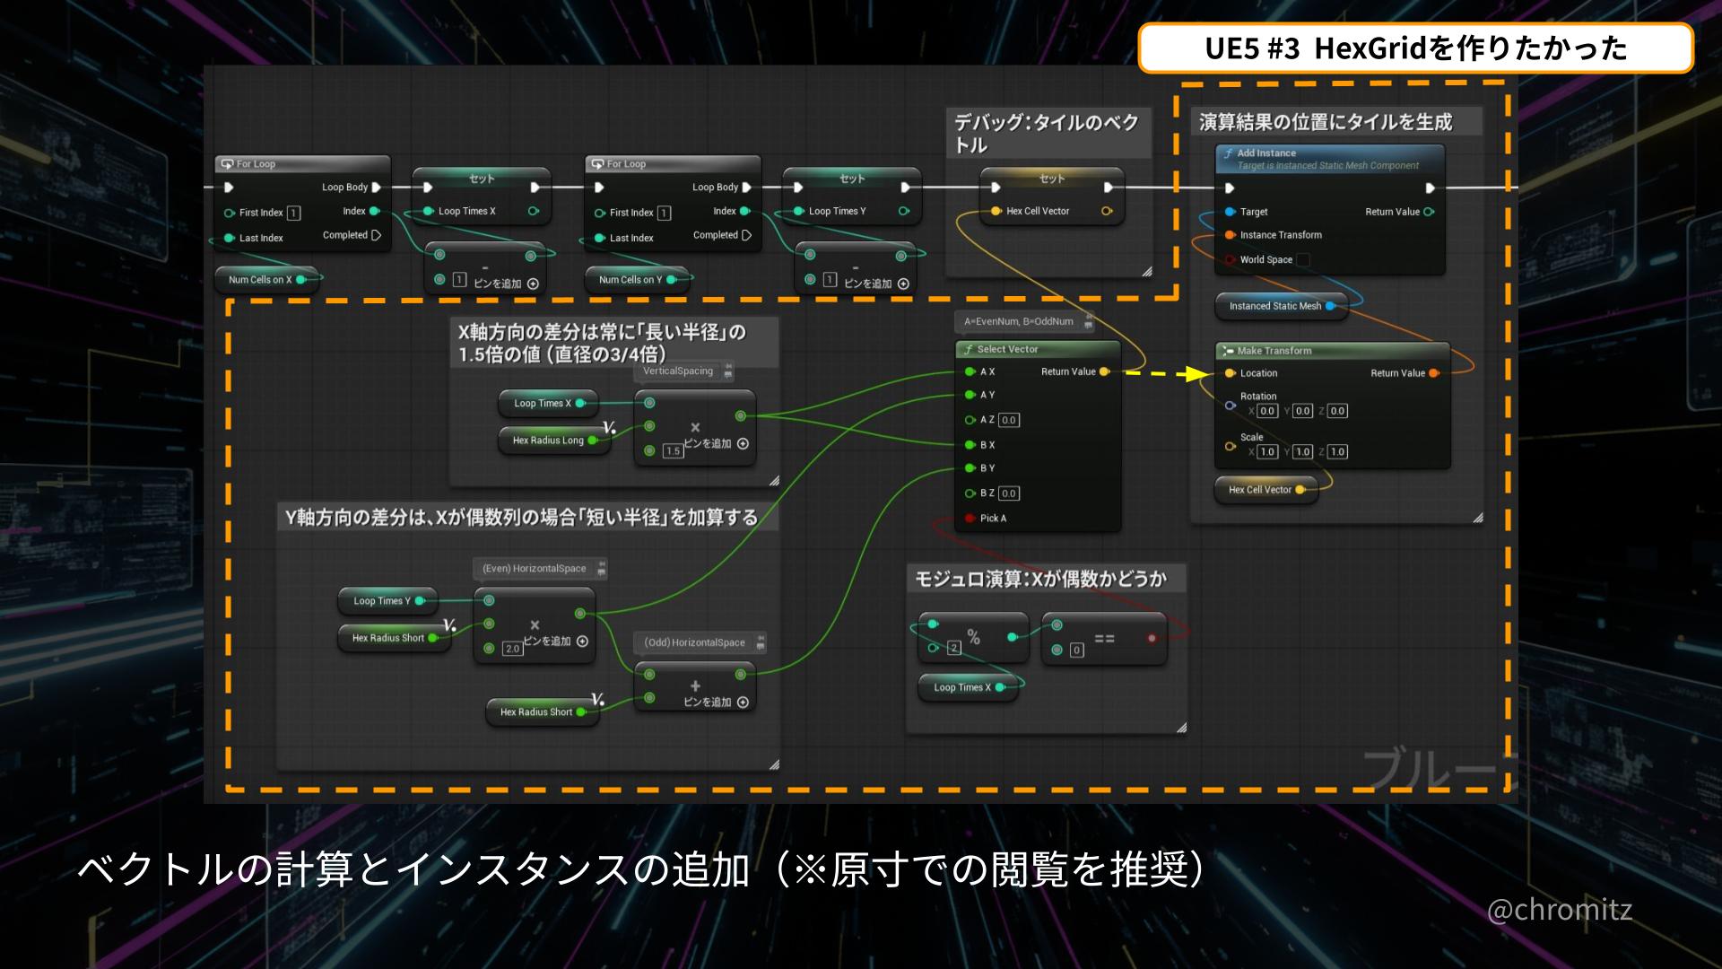The width and height of the screenshot is (1722, 969).
Task: Expand the Rotation struct pin on Make Transform
Action: [1231, 406]
